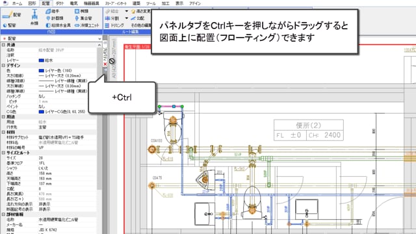Select the トリミング trimming tool

tap(114, 25)
